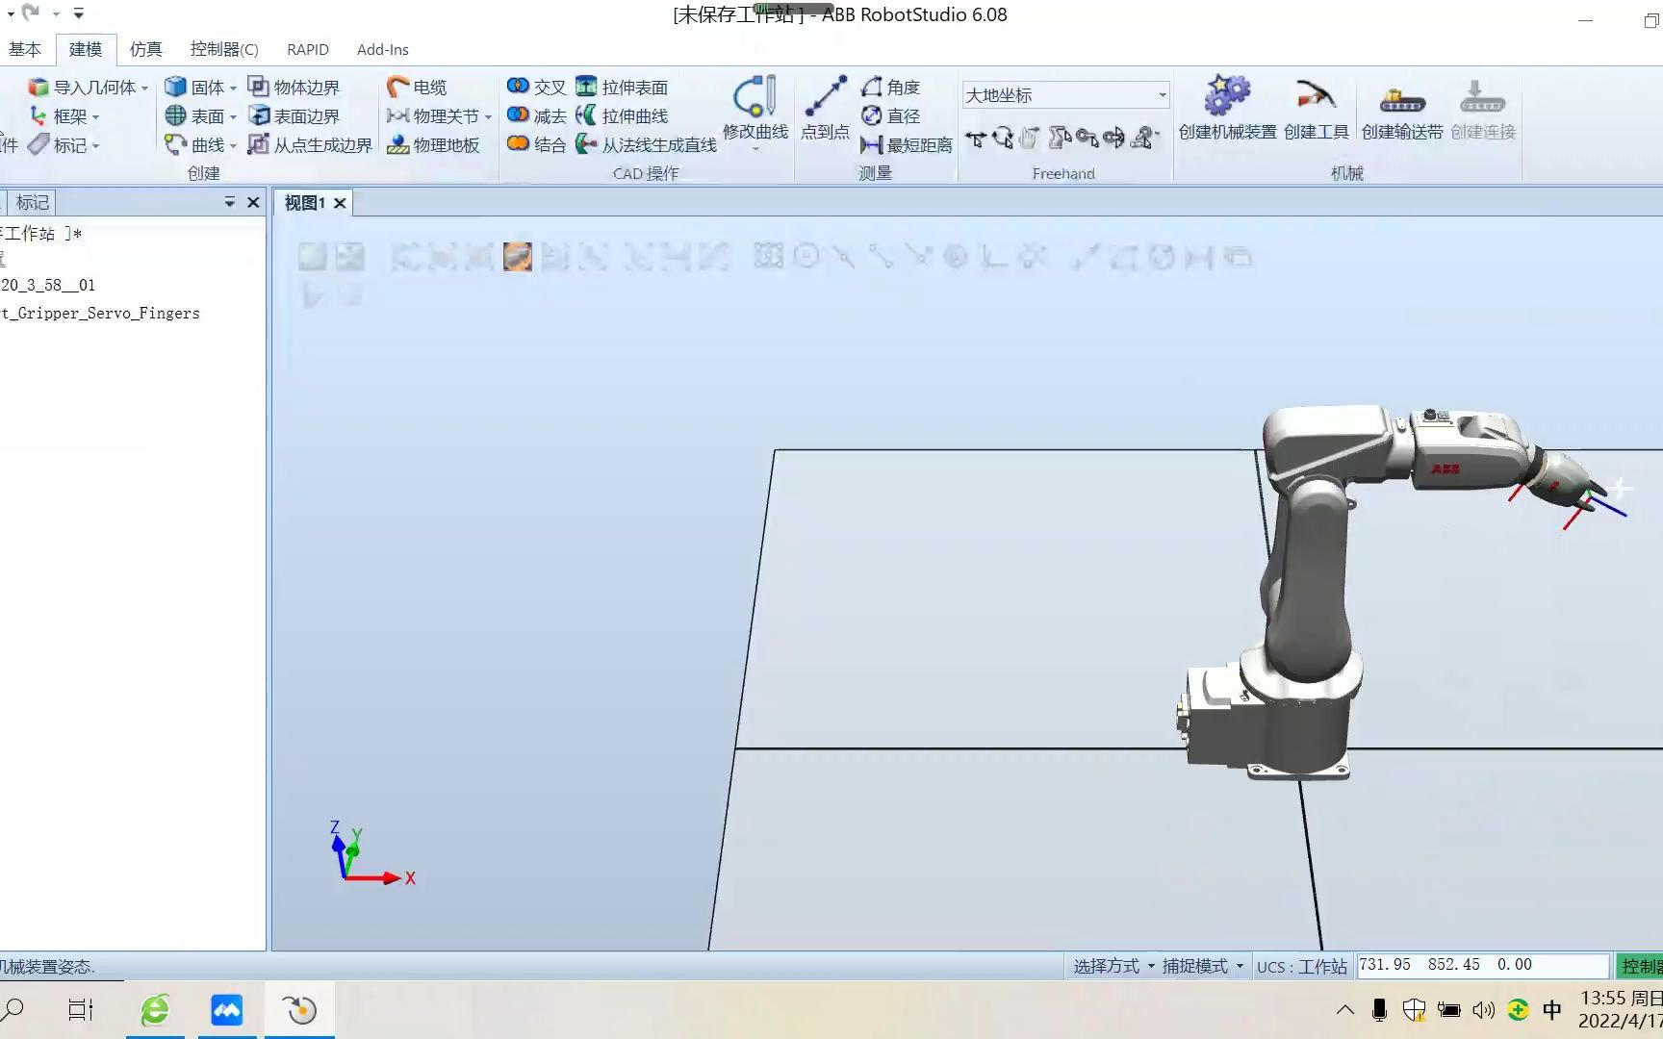Click the RobotStudio taskbar icon
Viewport: 1663px width, 1039px height.
(x=300, y=1009)
